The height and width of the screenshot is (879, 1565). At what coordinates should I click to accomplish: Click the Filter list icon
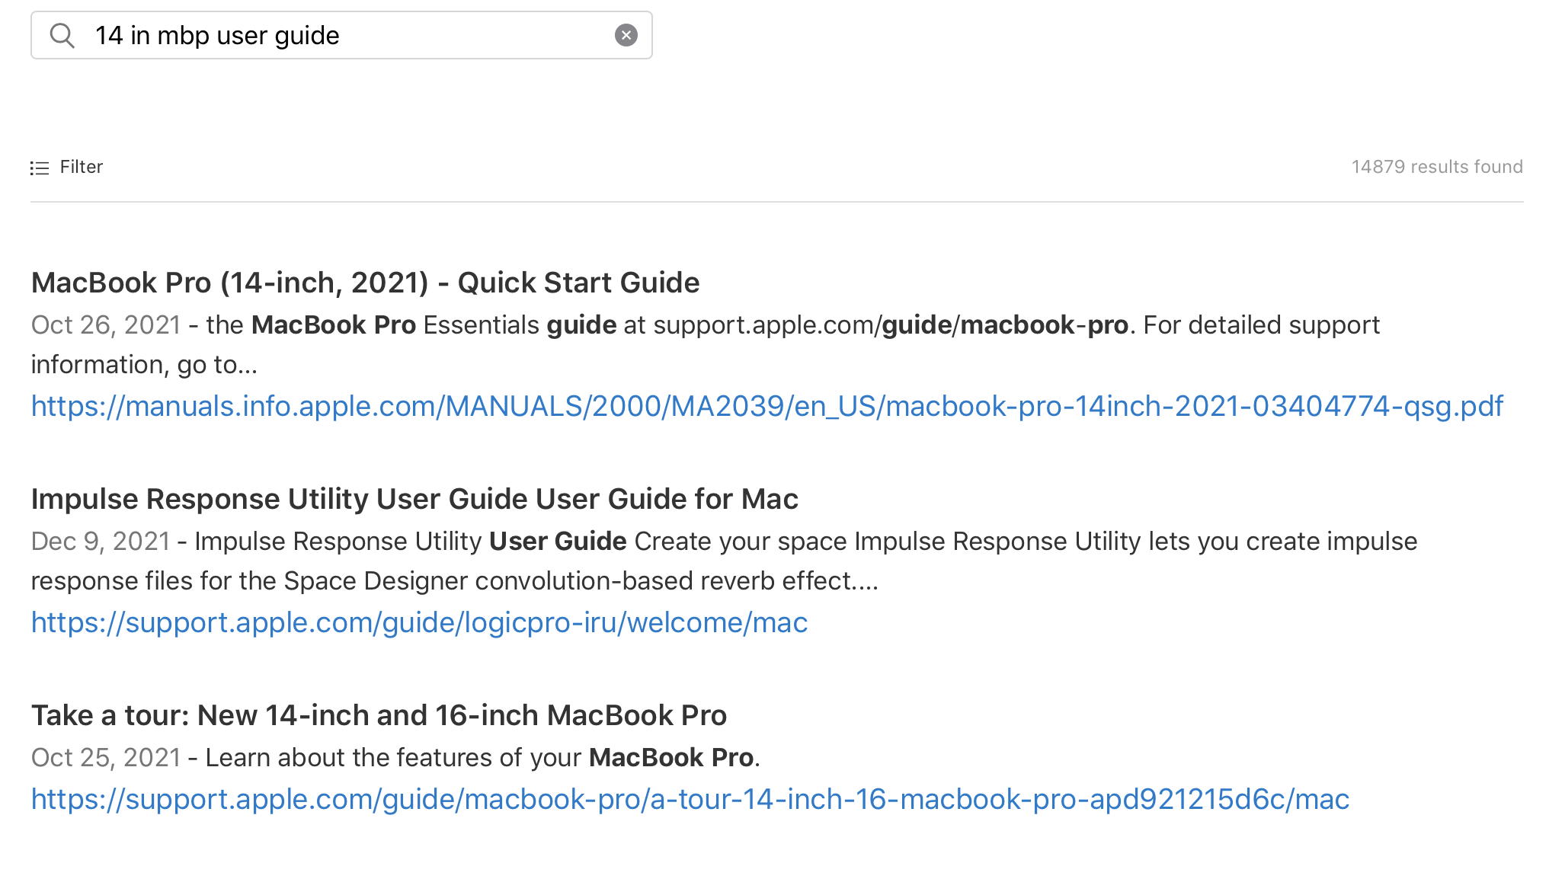(40, 168)
